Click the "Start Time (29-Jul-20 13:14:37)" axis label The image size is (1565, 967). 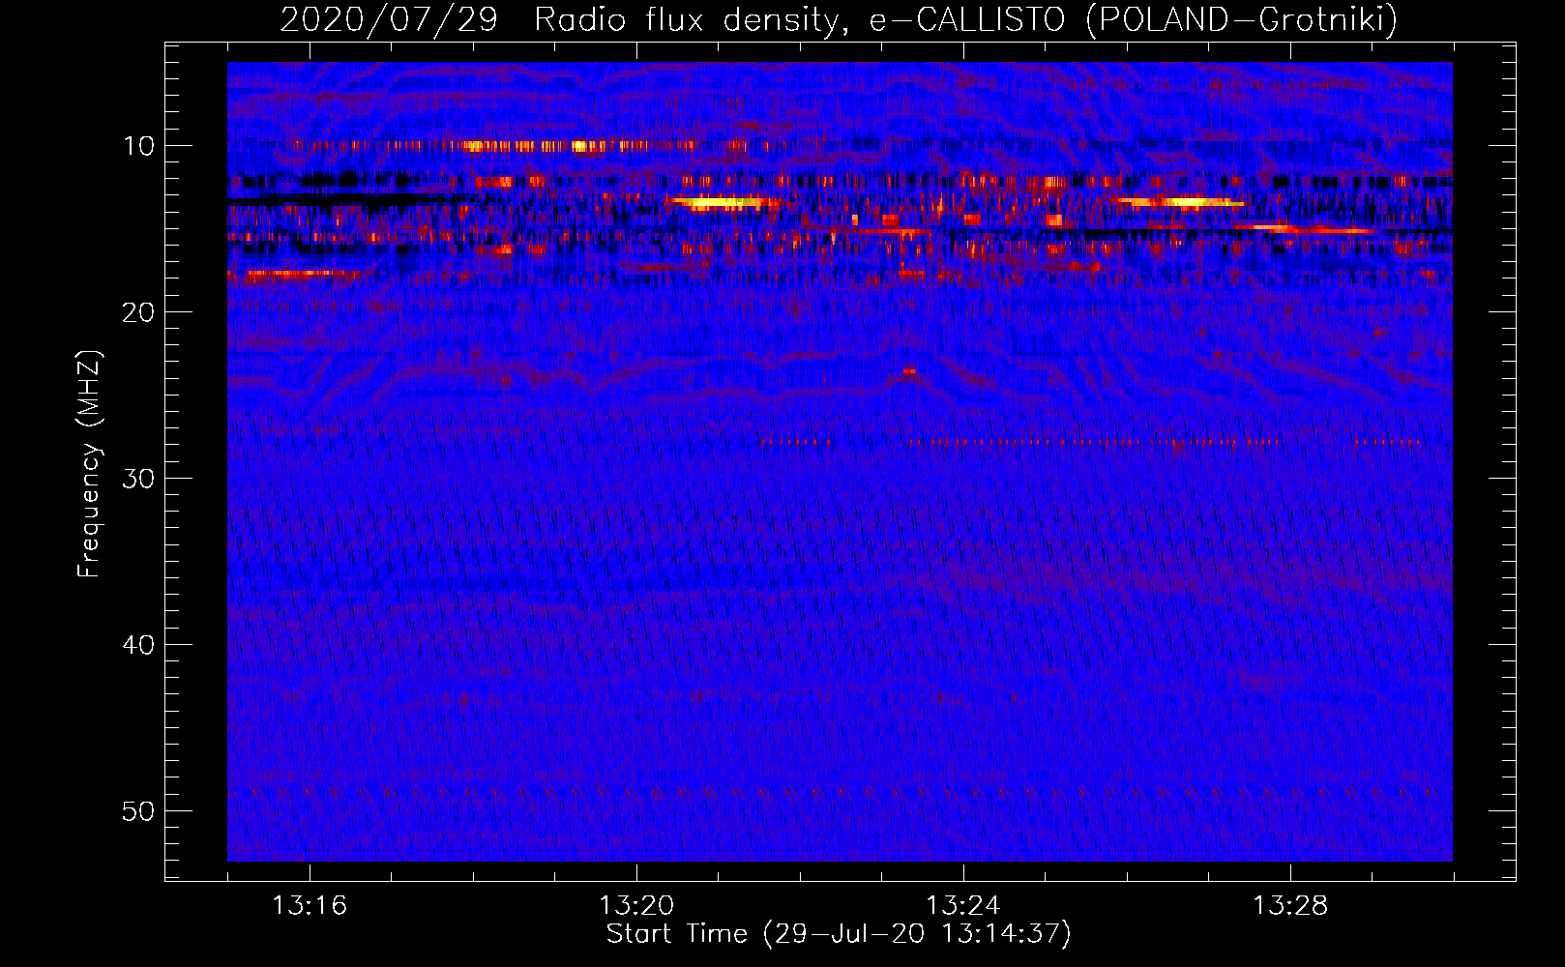coord(839,934)
